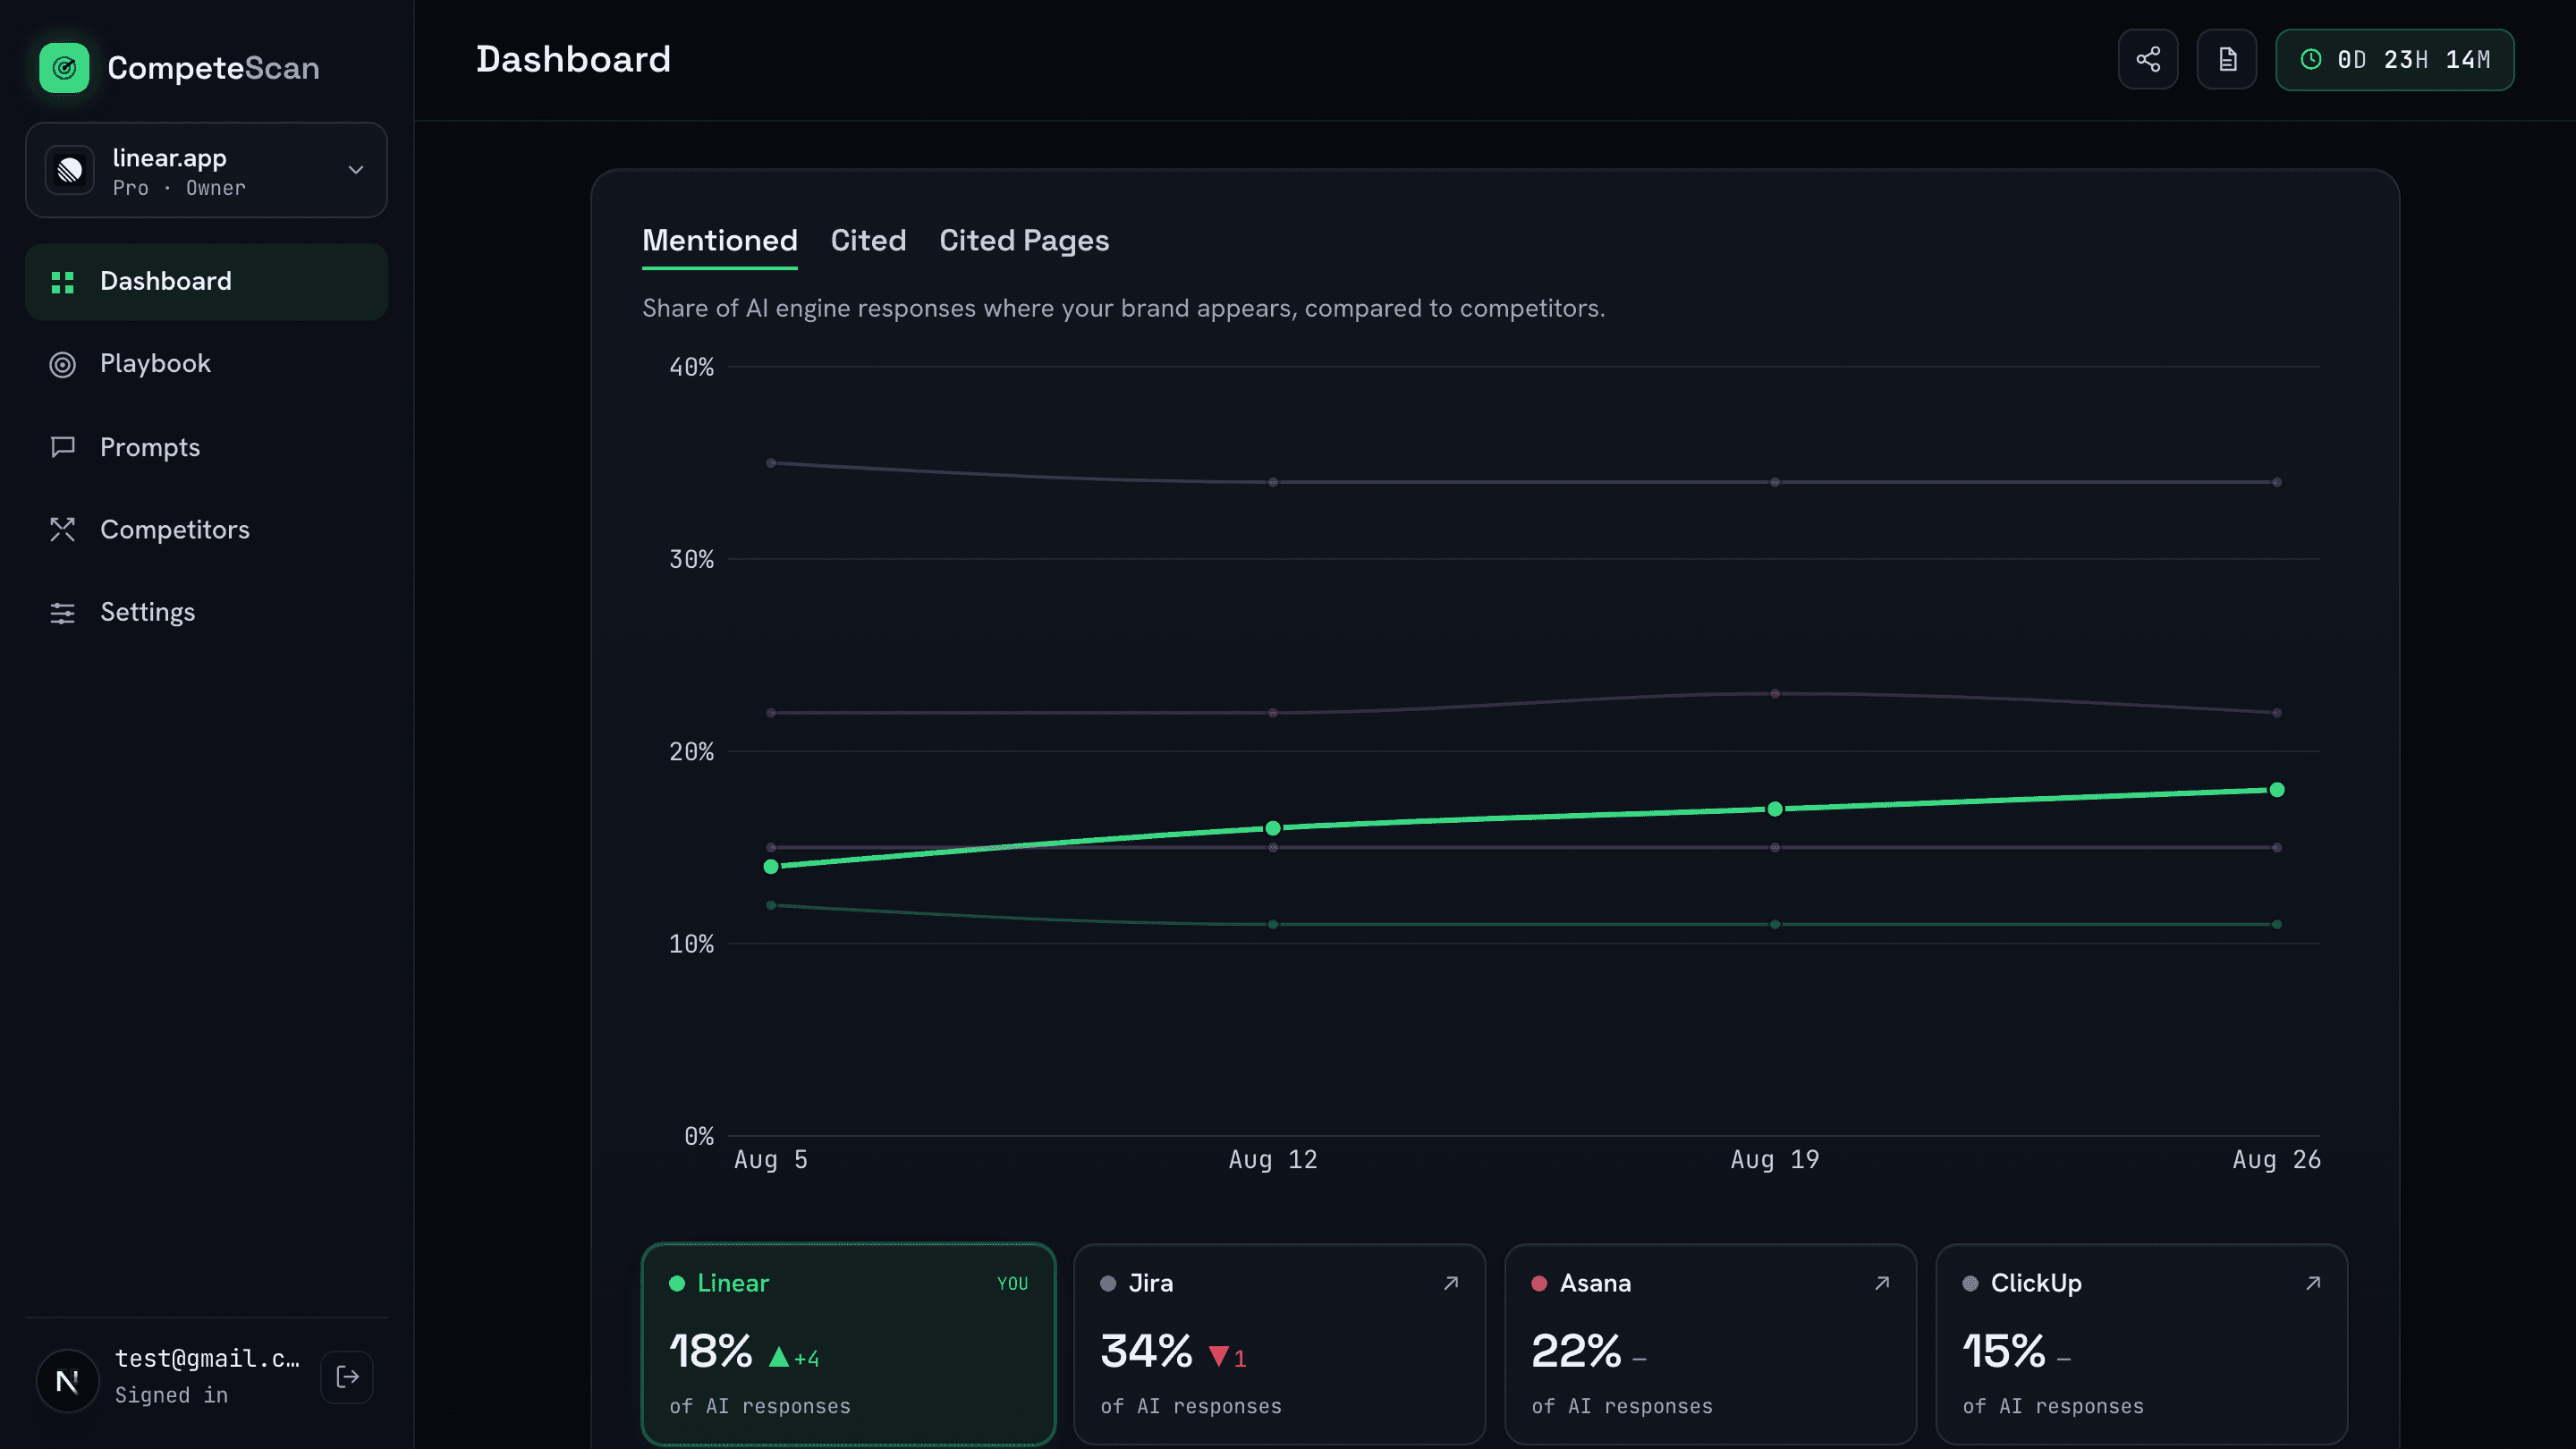This screenshot has width=2576, height=1449.
Task: Select the Mentioned tab
Action: pyautogui.click(x=720, y=241)
